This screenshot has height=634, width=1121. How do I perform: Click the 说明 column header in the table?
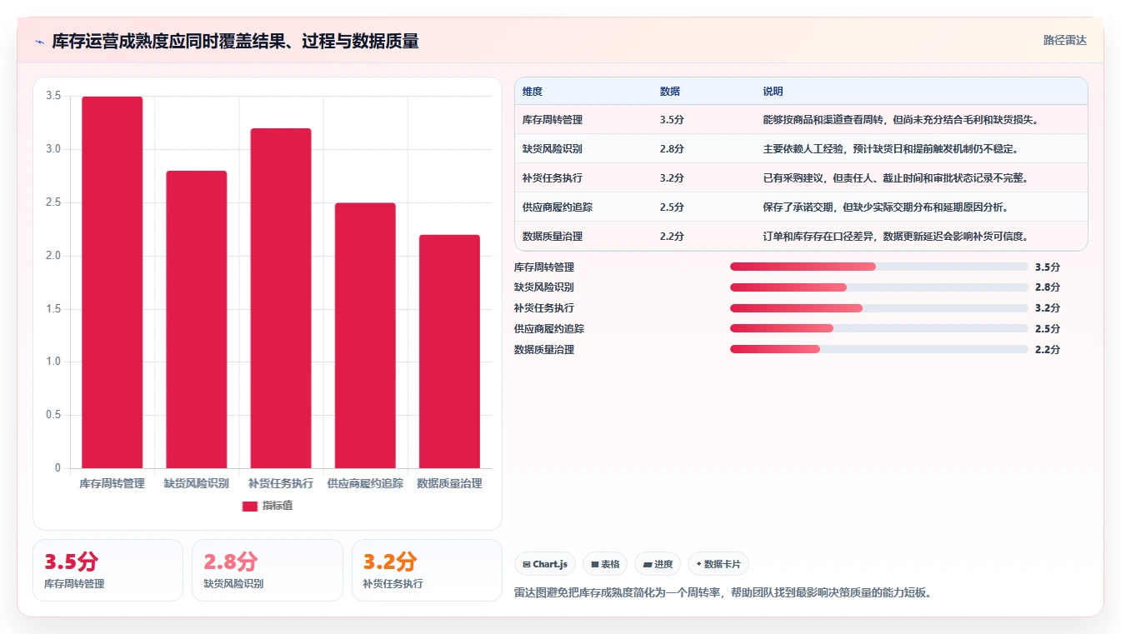click(773, 92)
